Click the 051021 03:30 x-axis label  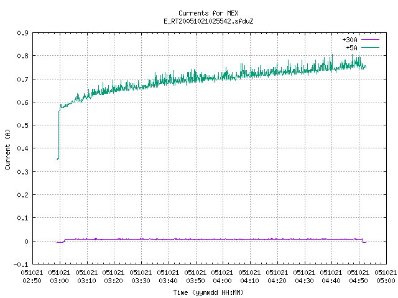pyautogui.click(x=141, y=277)
